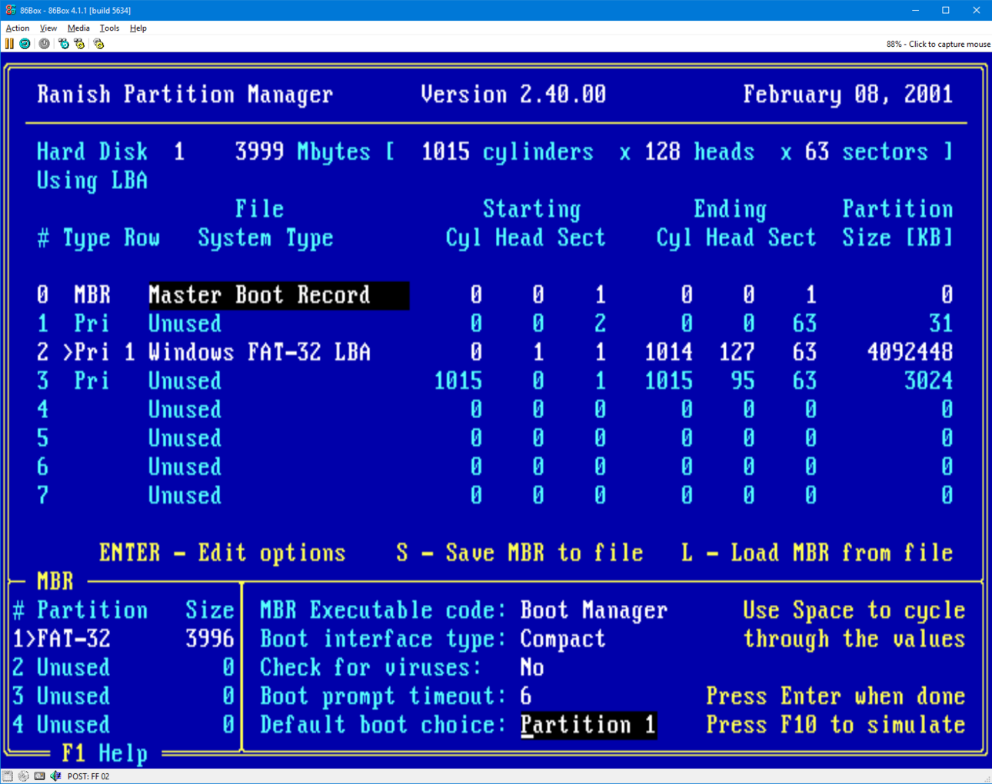The width and height of the screenshot is (992, 784).
Task: Send Ctrl+Alt+Del via the teal keys icon
Action: [x=64, y=44]
